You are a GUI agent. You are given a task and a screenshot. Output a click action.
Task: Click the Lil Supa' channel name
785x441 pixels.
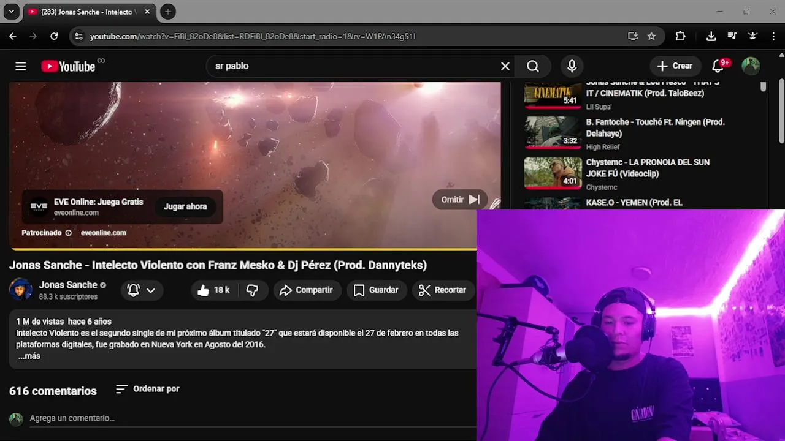pyautogui.click(x=599, y=107)
